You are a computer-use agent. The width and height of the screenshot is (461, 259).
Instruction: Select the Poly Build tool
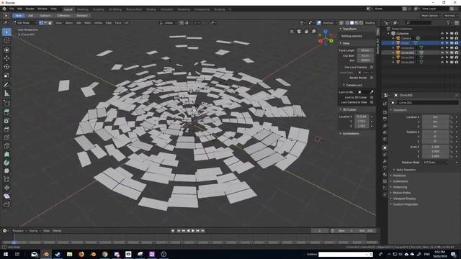click(6, 154)
